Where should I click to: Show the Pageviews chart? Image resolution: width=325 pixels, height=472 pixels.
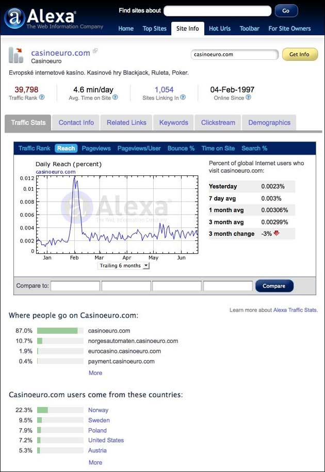[x=96, y=148]
